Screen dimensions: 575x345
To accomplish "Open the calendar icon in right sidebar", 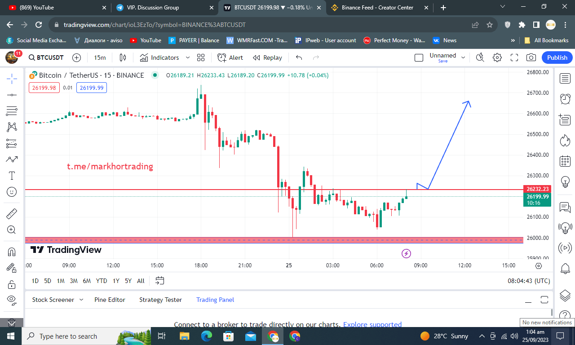I will [x=565, y=161].
